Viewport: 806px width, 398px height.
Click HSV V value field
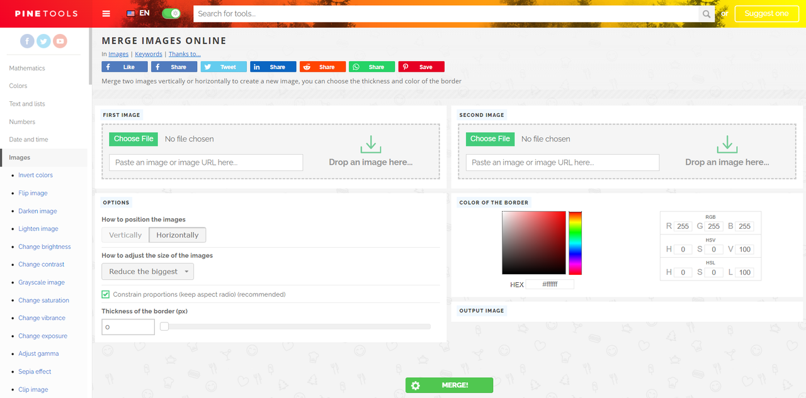tap(745, 250)
